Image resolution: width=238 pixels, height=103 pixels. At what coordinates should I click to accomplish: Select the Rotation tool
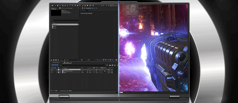(70, 6)
